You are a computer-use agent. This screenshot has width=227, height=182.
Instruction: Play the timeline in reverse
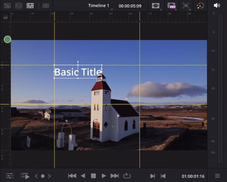click(x=83, y=176)
